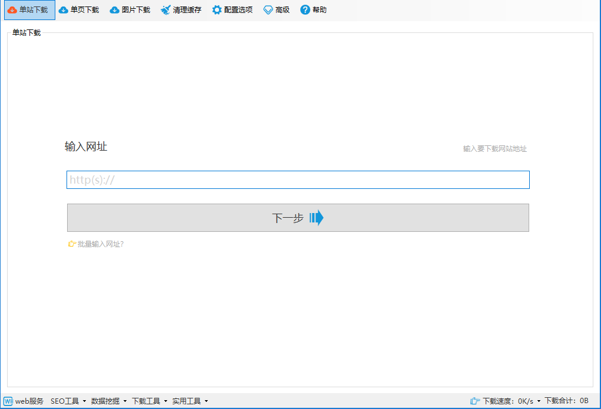Click the 帮助 question mark icon
Screen dimensions: 601x409
(305, 10)
